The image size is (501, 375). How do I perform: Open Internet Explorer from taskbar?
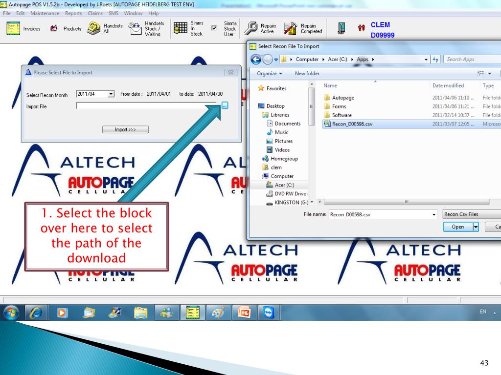(36, 313)
